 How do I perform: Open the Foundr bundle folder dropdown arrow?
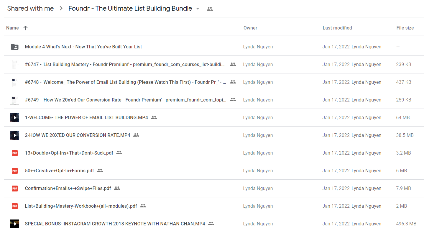point(198,9)
